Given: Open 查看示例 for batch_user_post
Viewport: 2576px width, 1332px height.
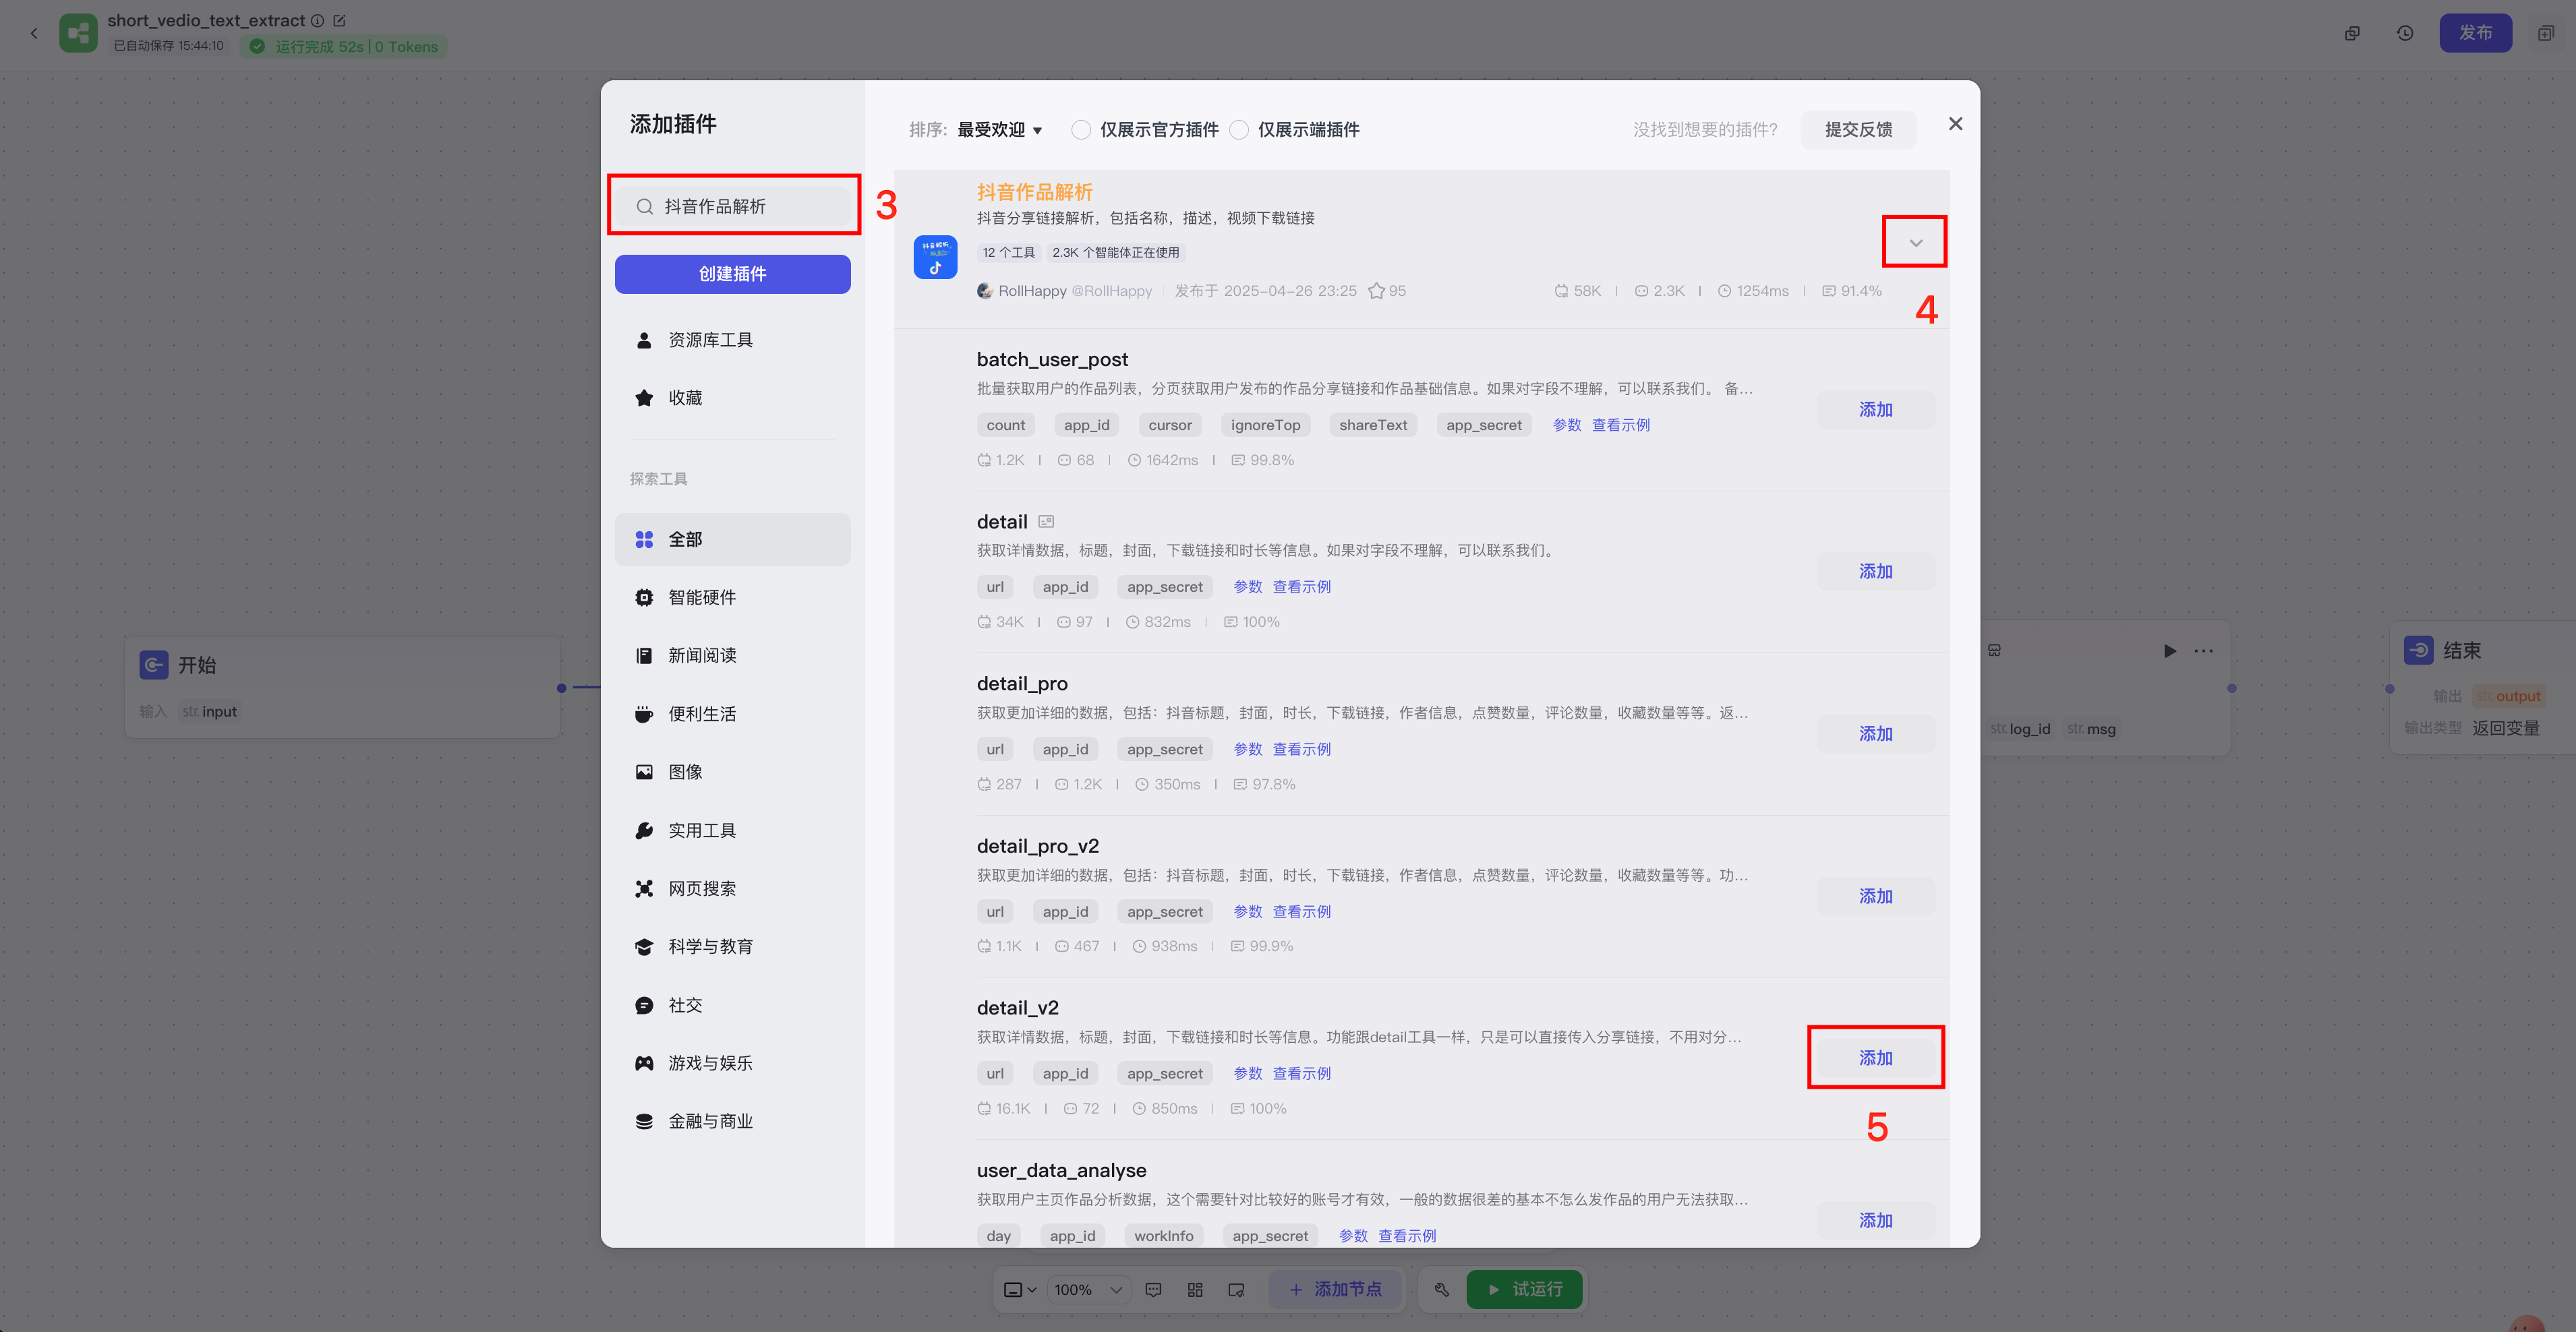Looking at the screenshot, I should pyautogui.click(x=1620, y=425).
